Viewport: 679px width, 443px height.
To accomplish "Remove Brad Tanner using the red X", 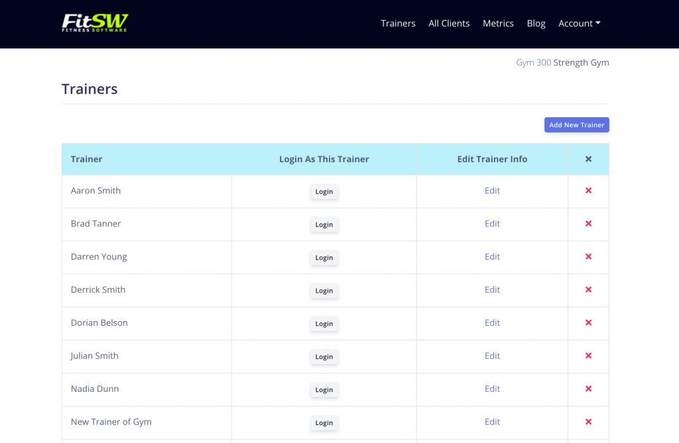I will pyautogui.click(x=588, y=224).
